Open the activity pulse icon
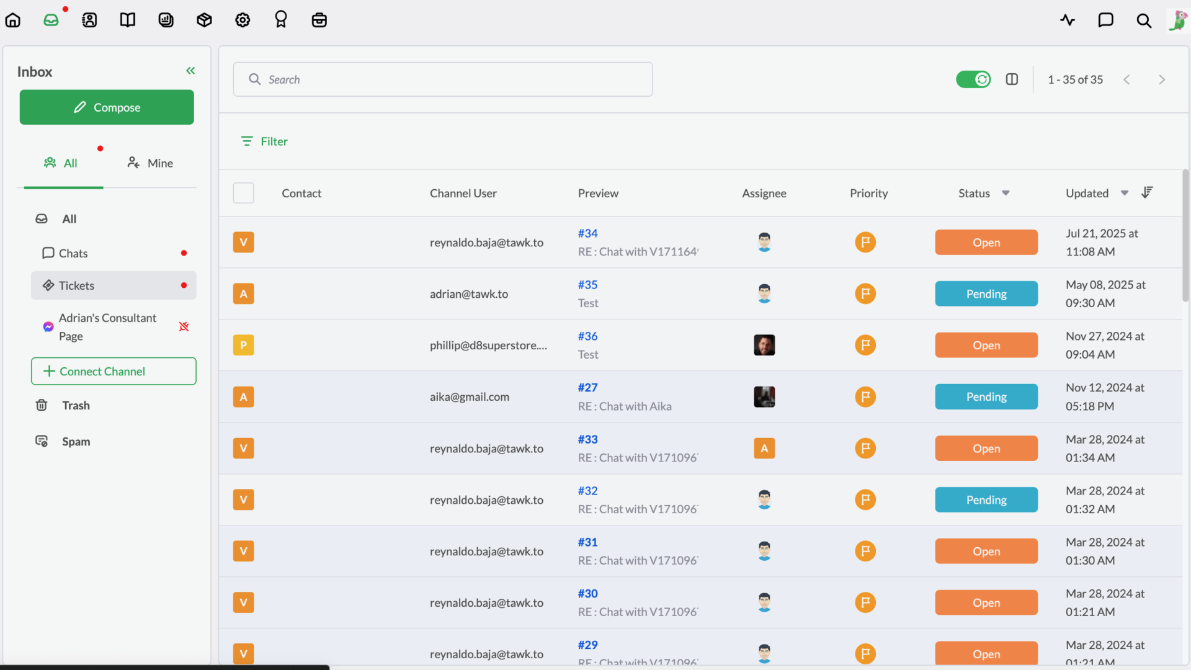Image resolution: width=1191 pixels, height=670 pixels. pos(1068,20)
